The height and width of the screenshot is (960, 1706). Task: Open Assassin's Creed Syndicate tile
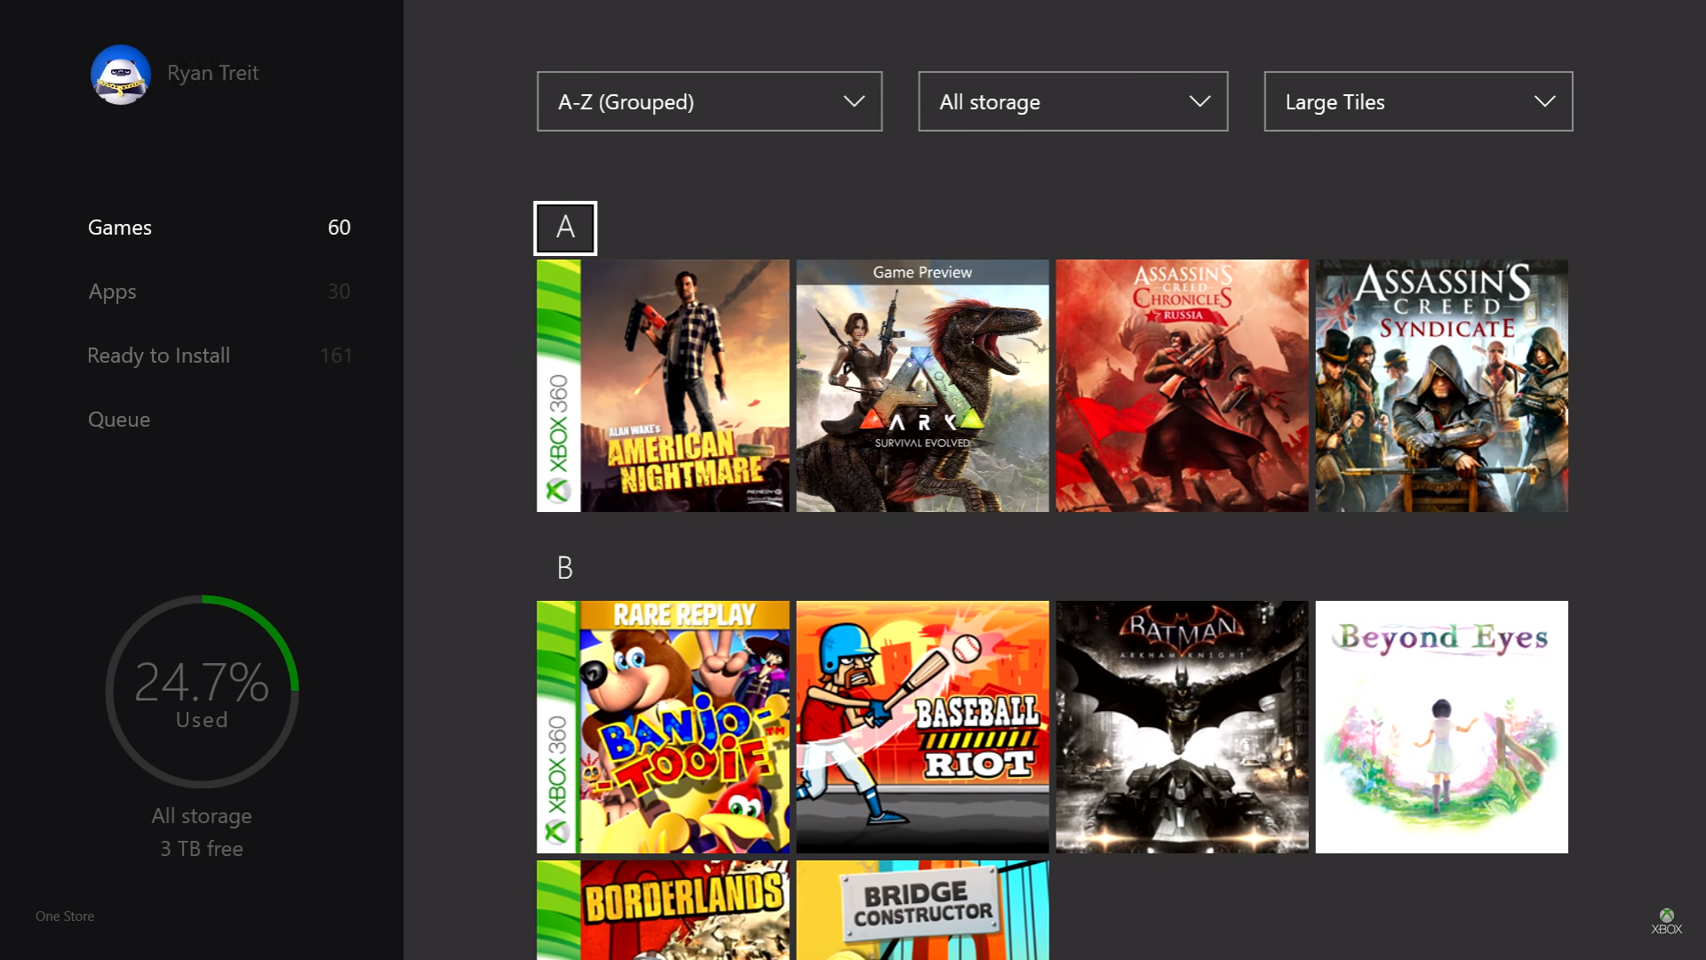tap(1440, 385)
